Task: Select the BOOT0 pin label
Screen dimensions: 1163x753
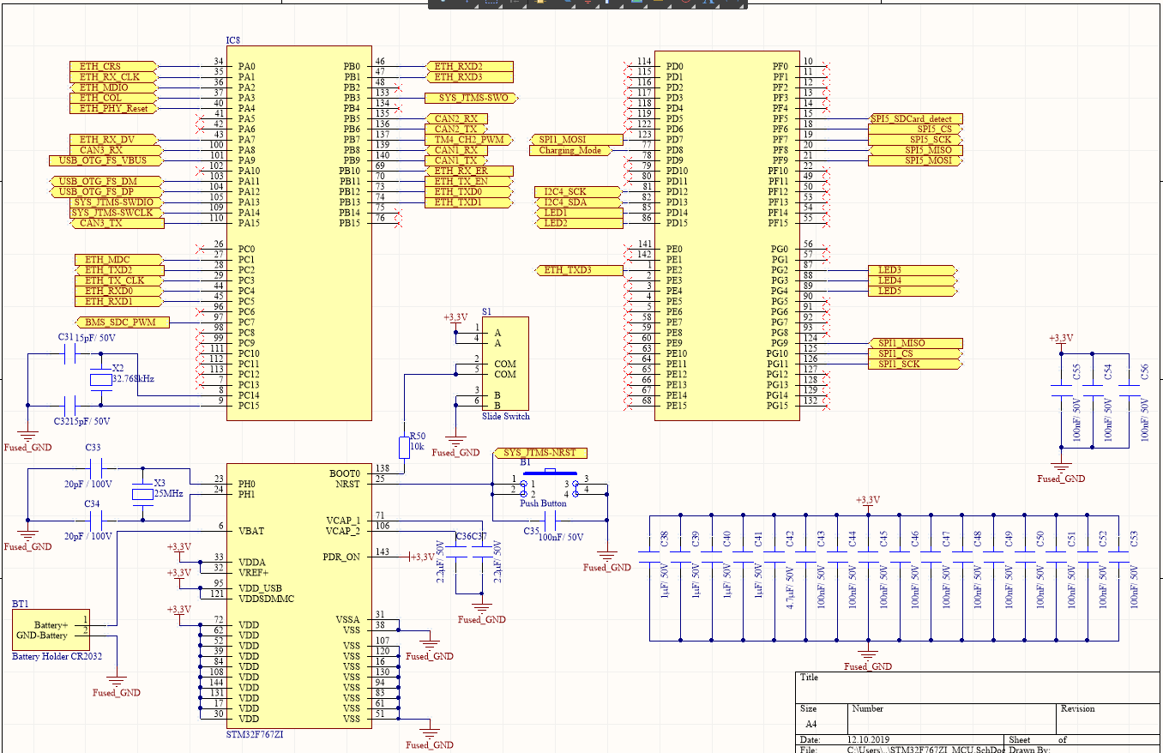Action: 346,473
